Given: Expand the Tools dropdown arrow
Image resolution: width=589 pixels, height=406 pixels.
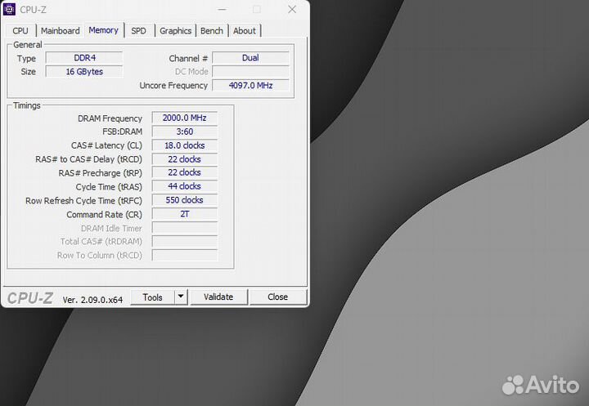Looking at the screenshot, I should 181,297.
